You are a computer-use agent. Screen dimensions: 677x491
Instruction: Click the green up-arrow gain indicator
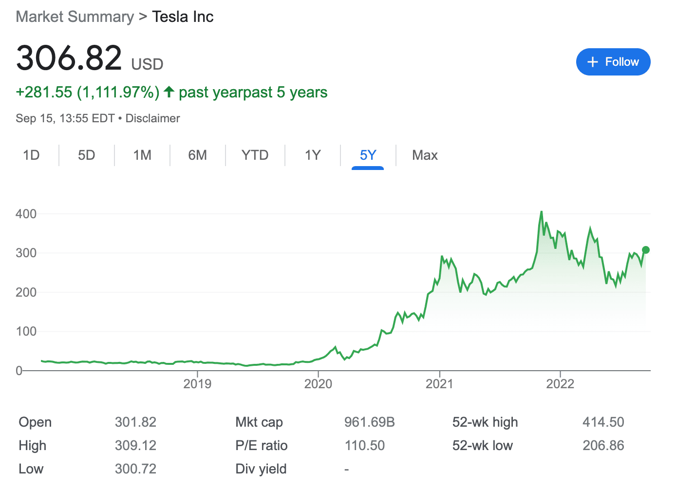(169, 92)
